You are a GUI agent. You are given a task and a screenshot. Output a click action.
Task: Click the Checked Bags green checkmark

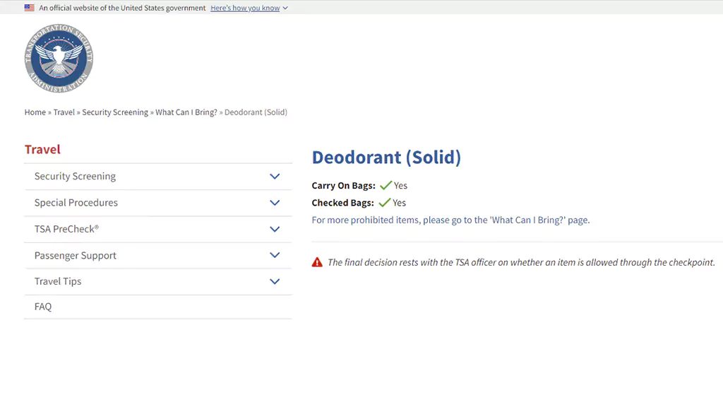click(x=385, y=203)
